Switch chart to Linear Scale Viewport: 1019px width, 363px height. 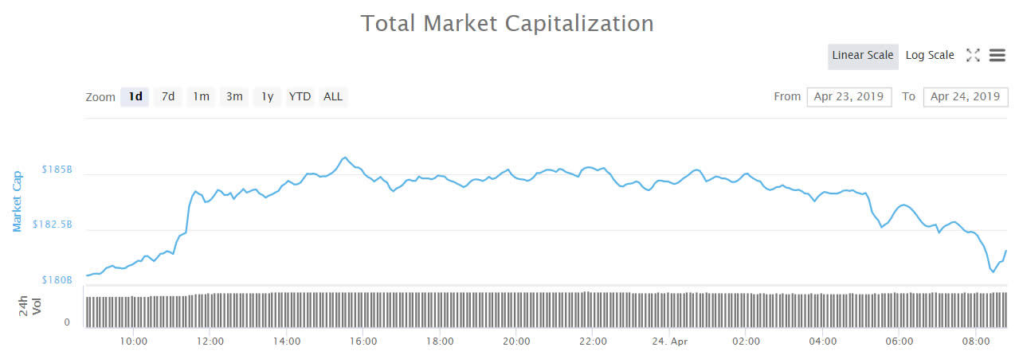tap(863, 56)
